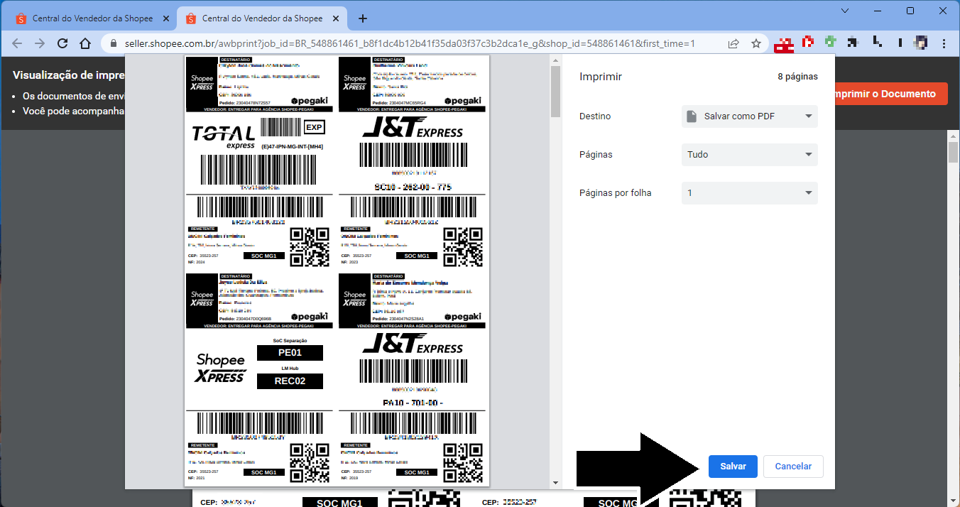This screenshot has width=960, height=507.
Task: Click the browser back arrow
Action: click(17, 44)
